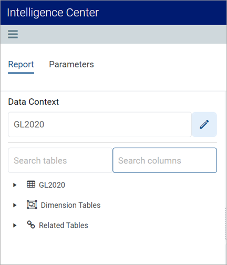
Task: Select the Related Tables tree label
Action: (x=64, y=225)
